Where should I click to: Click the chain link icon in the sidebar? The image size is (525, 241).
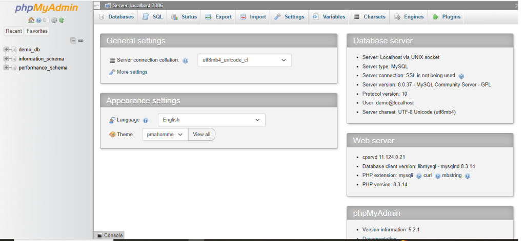click(80, 41)
